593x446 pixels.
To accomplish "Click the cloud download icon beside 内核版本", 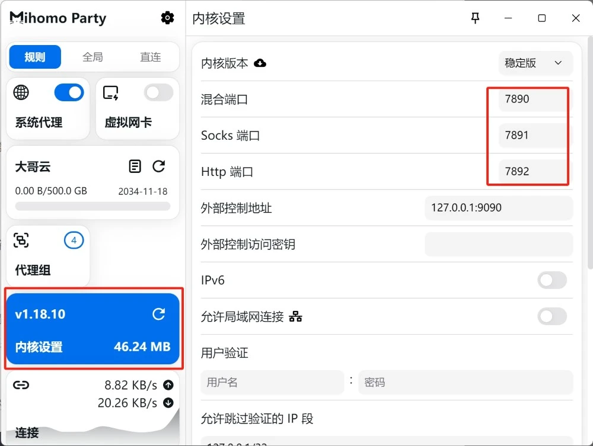I will coord(260,63).
